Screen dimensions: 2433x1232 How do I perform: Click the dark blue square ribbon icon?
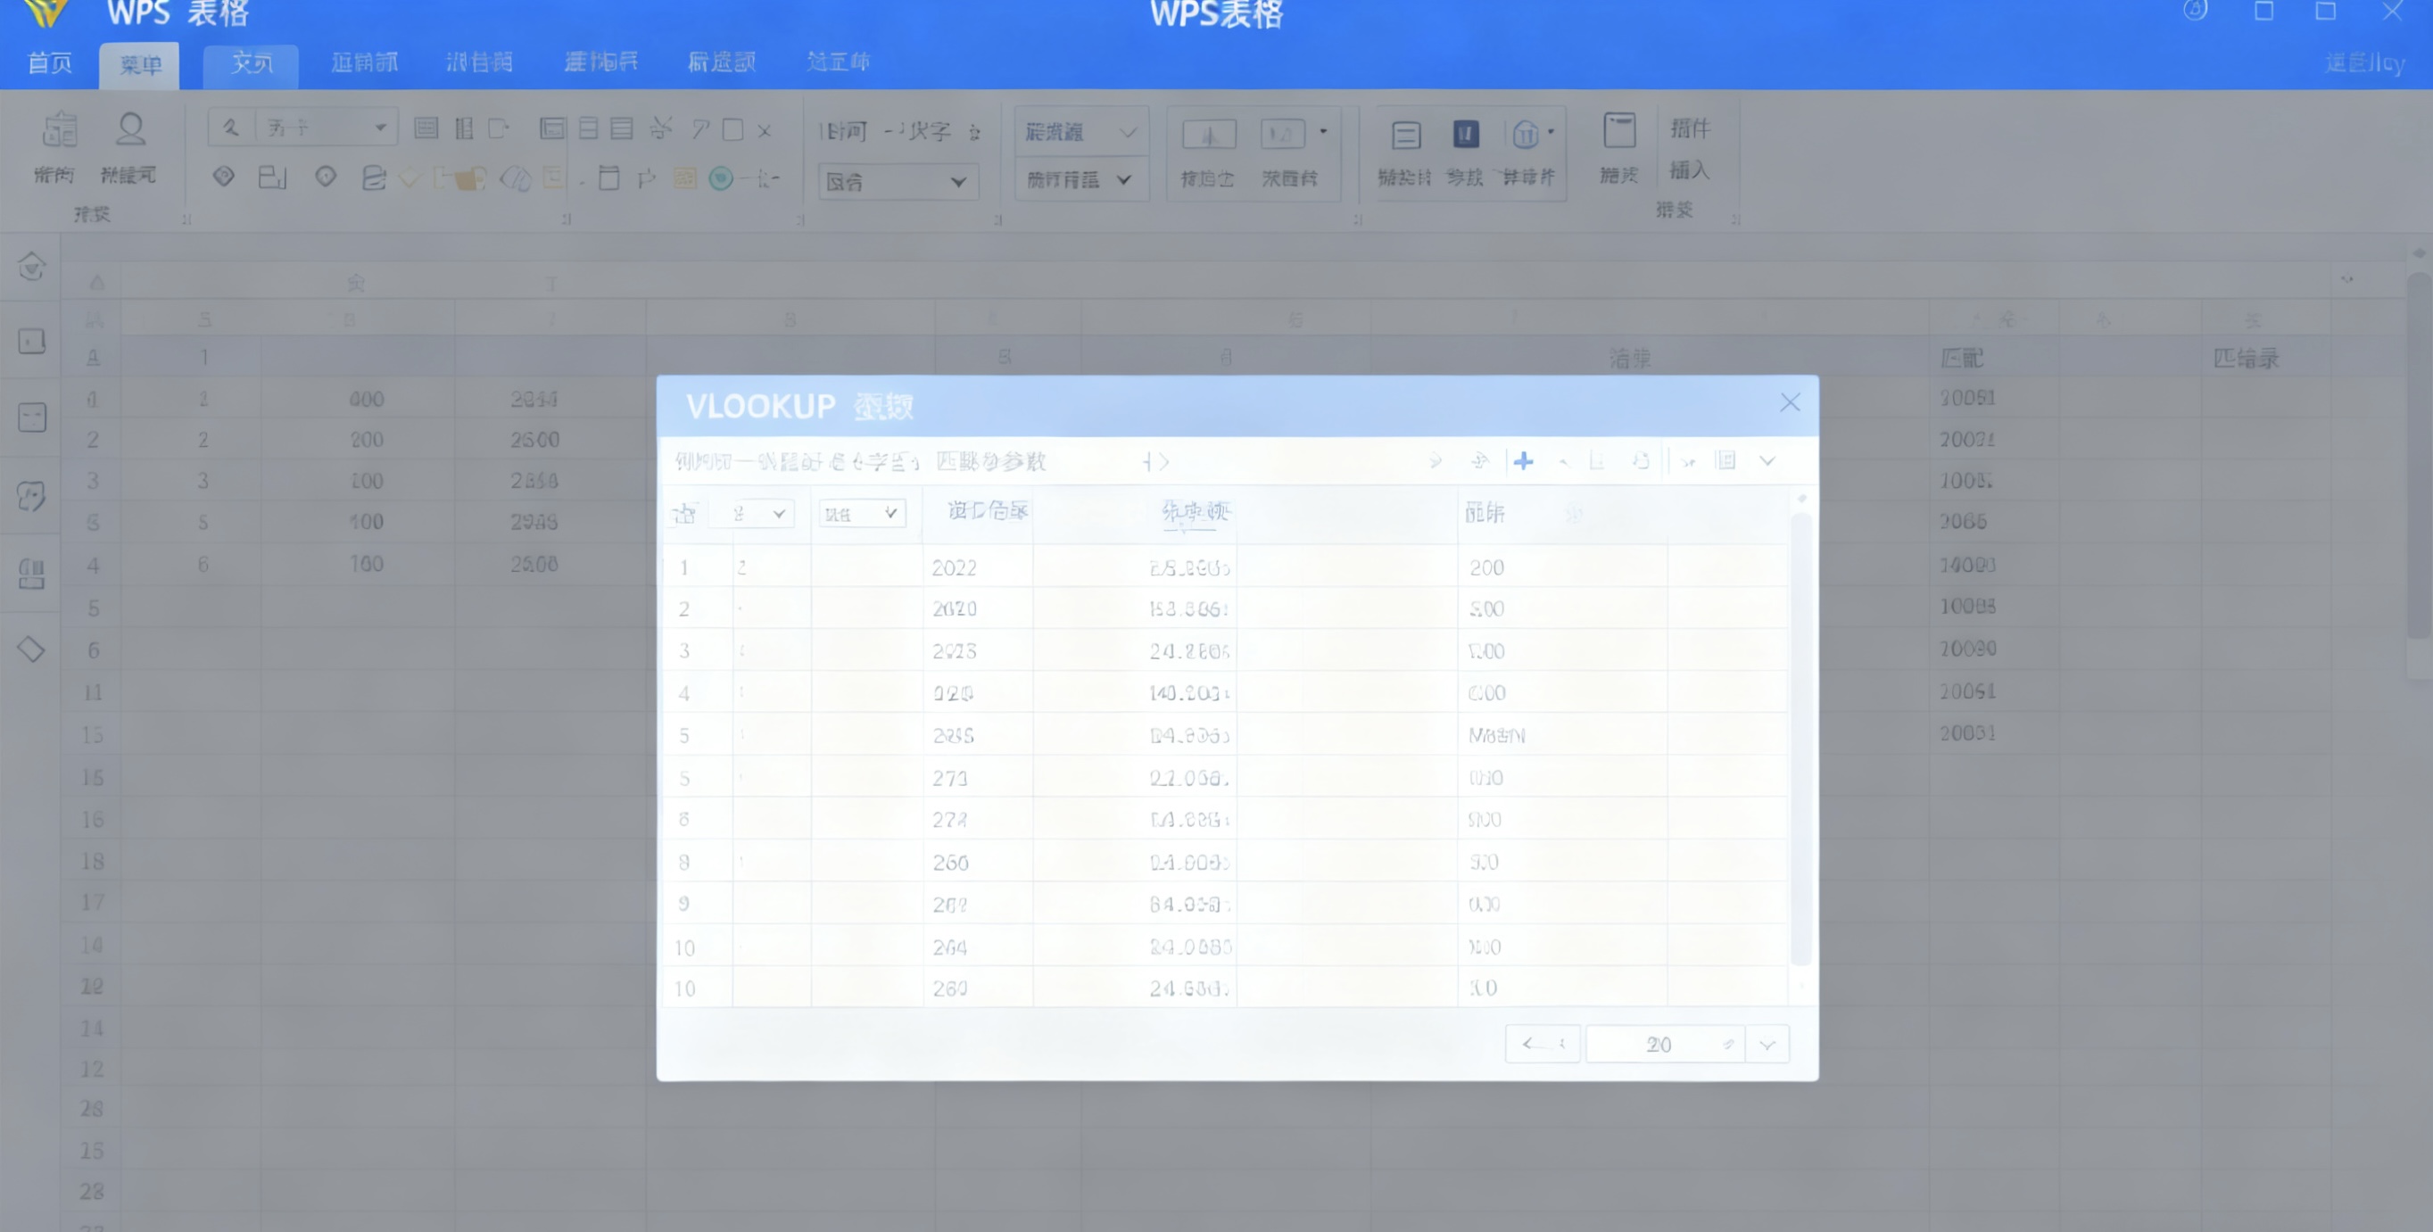[1465, 134]
